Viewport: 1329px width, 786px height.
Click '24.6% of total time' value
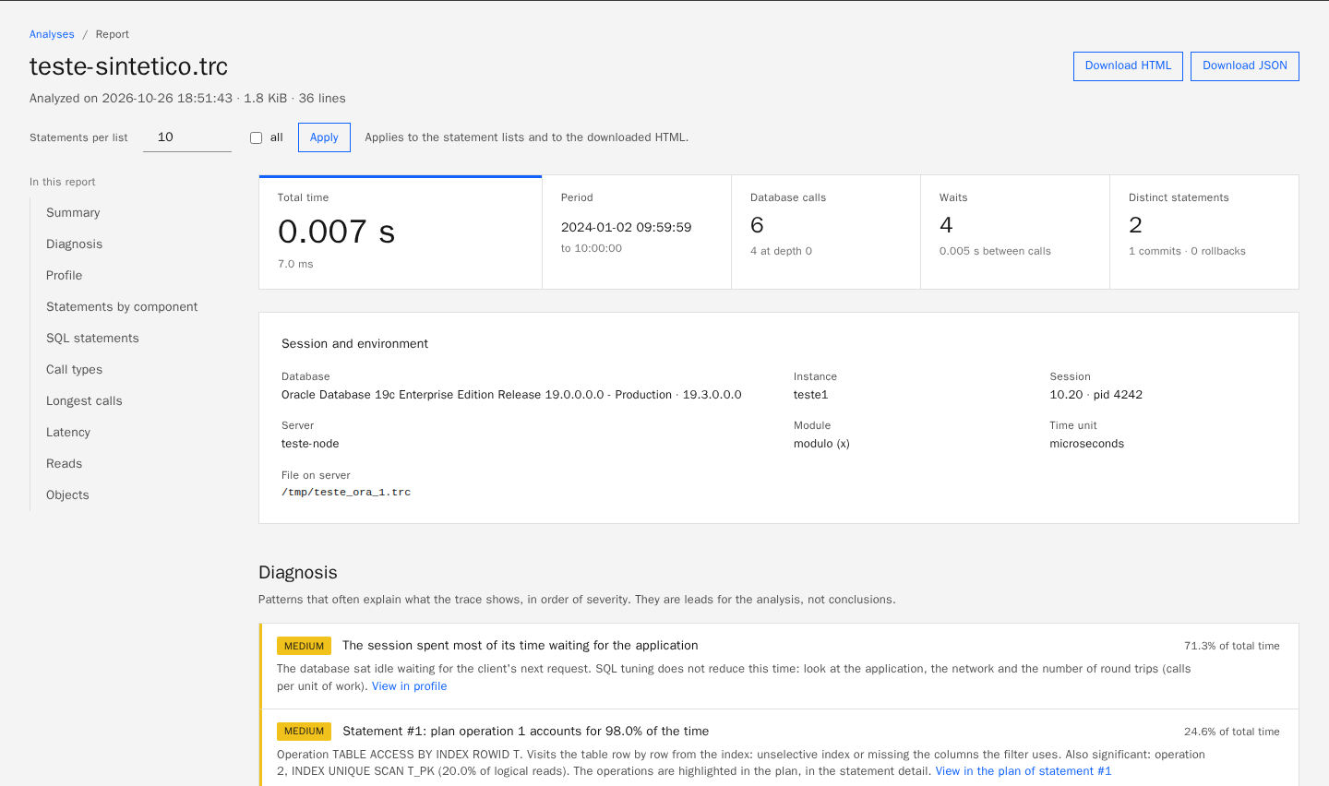pos(1231,732)
